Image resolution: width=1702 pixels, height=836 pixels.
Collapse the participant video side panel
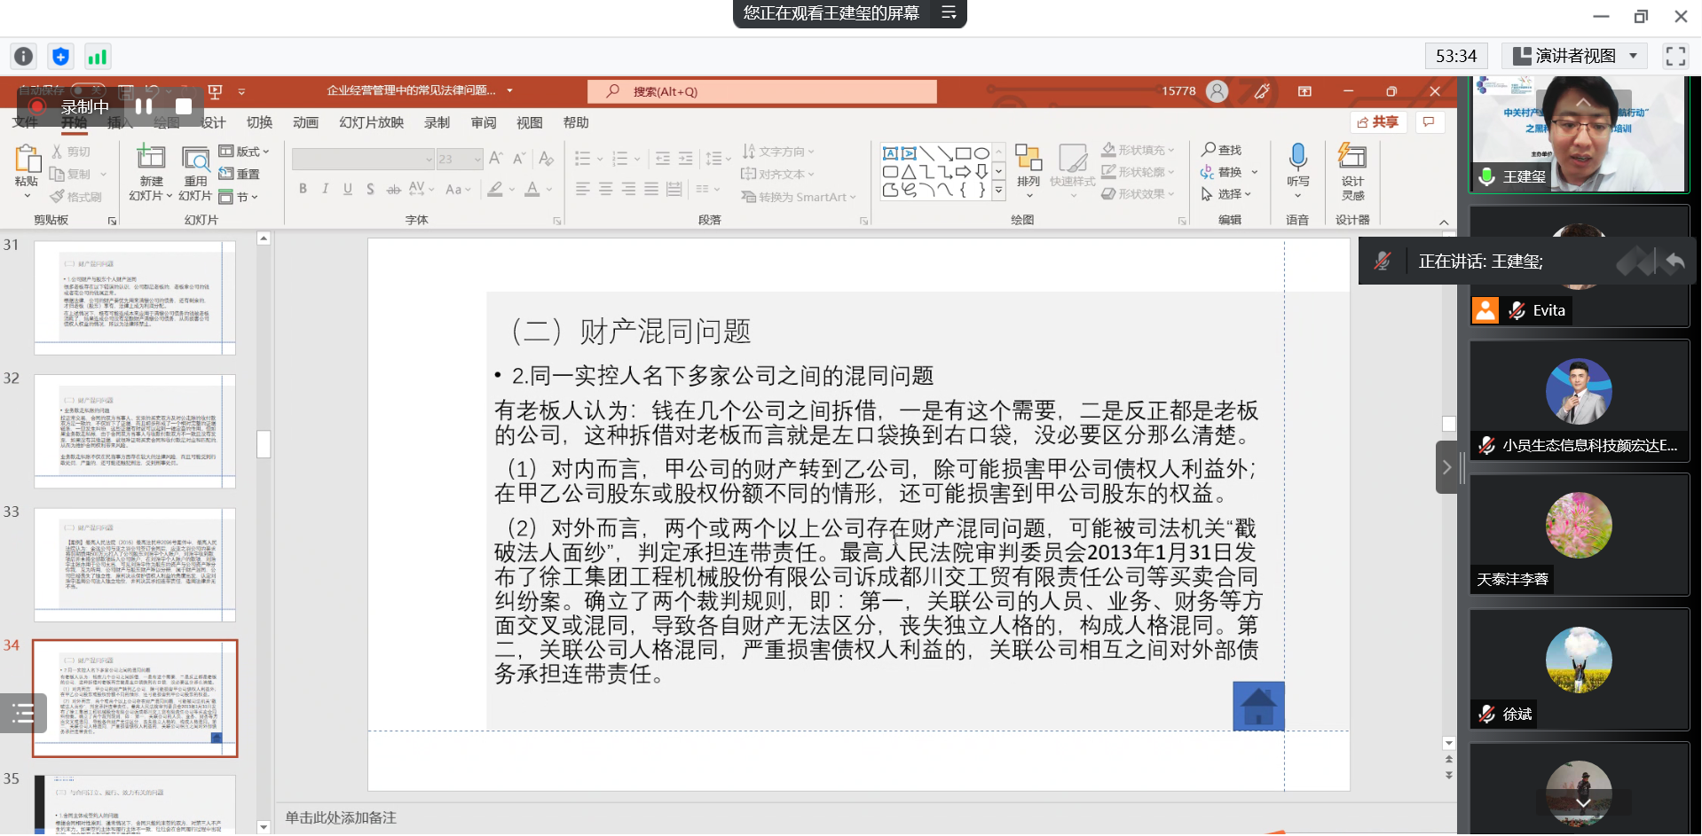click(1446, 467)
